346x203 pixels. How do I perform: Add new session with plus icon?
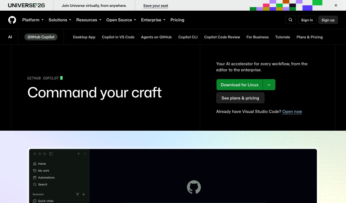click(84, 194)
